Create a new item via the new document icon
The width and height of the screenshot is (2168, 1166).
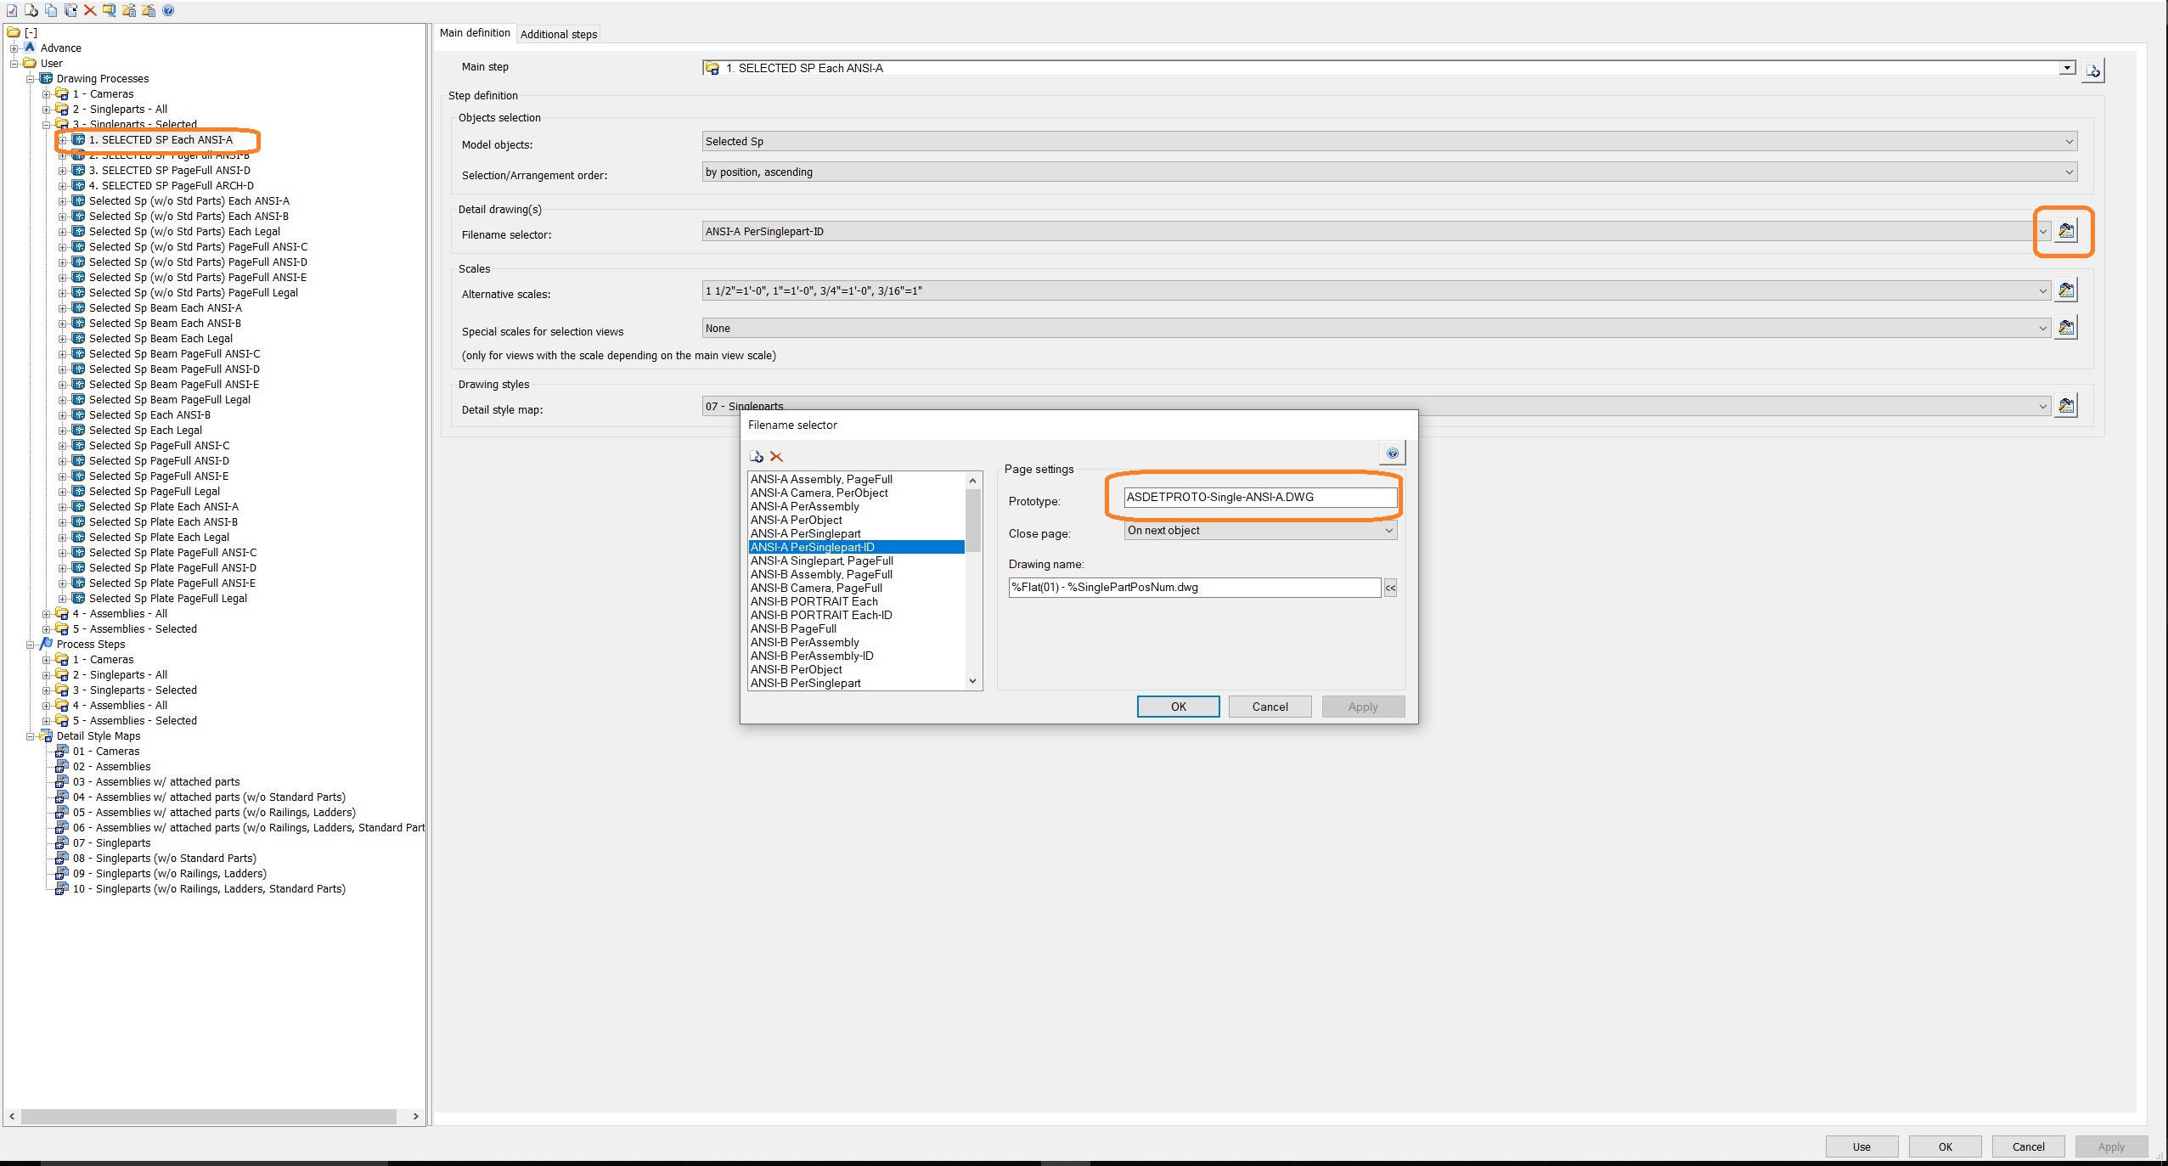pos(31,10)
